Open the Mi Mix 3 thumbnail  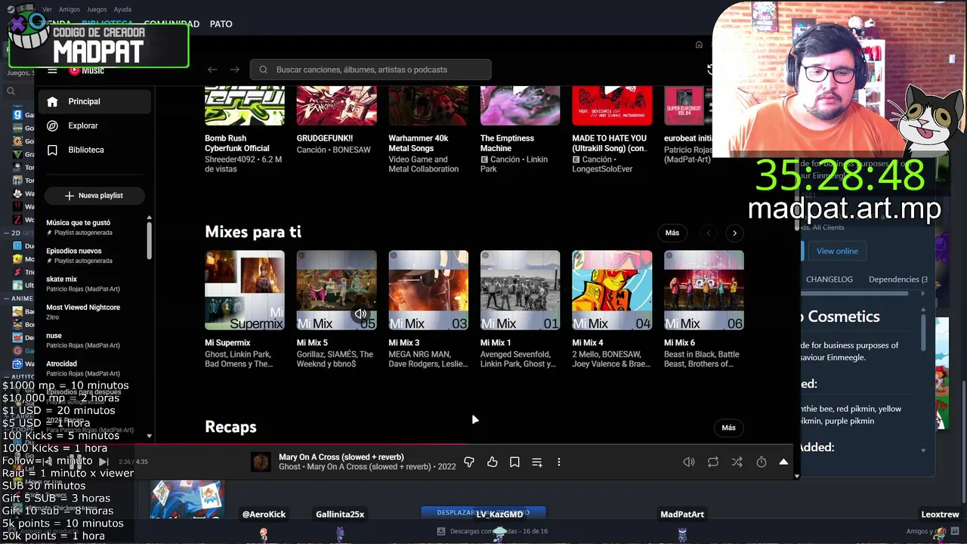pyautogui.click(x=428, y=290)
